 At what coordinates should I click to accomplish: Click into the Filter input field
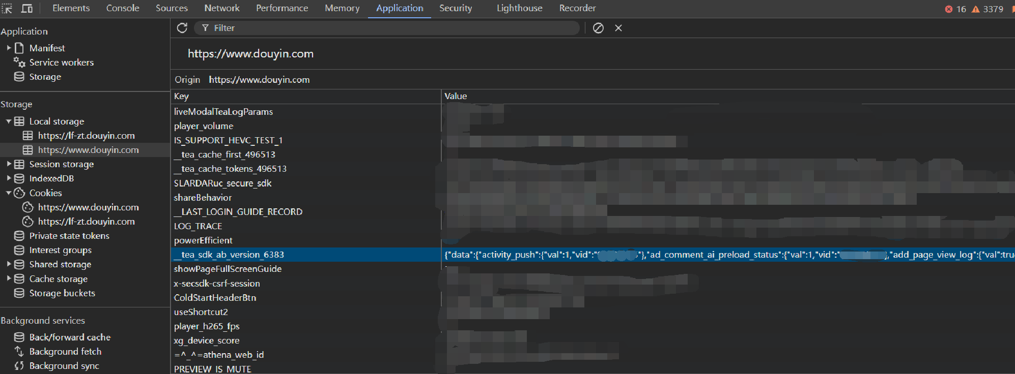[392, 28]
